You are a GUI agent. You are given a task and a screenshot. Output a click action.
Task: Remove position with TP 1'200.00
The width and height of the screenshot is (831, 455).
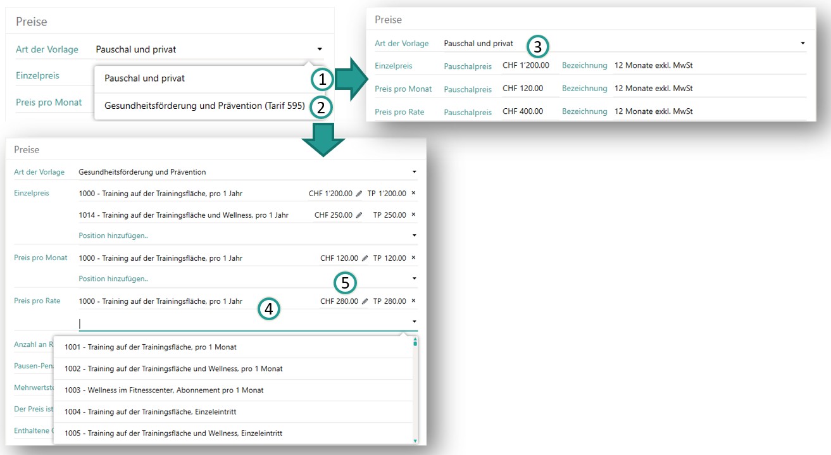point(413,193)
